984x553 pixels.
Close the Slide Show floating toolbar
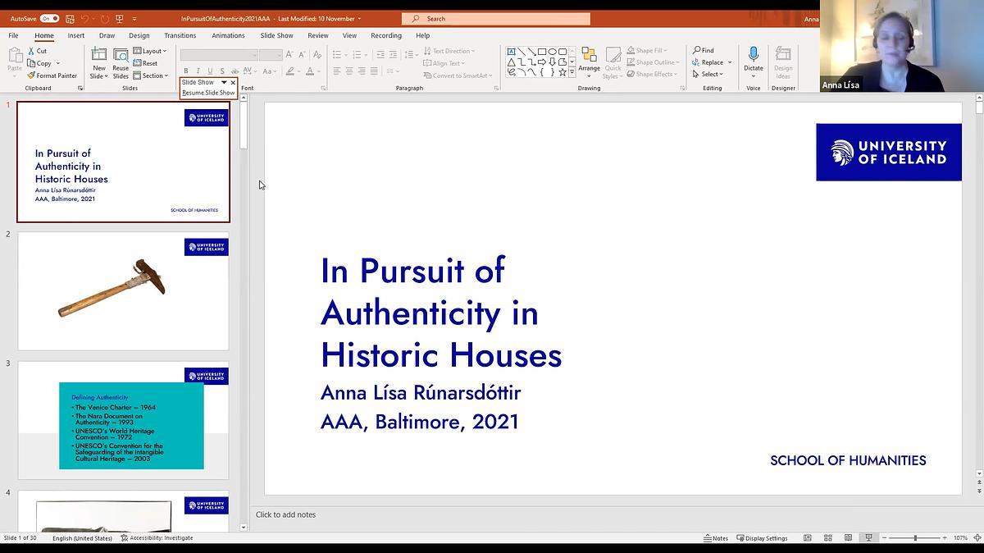[233, 82]
